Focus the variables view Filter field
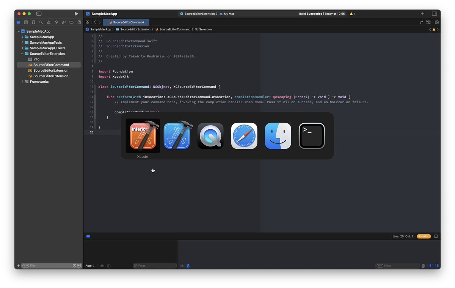Screen dimensions: 455x288 point(155,266)
